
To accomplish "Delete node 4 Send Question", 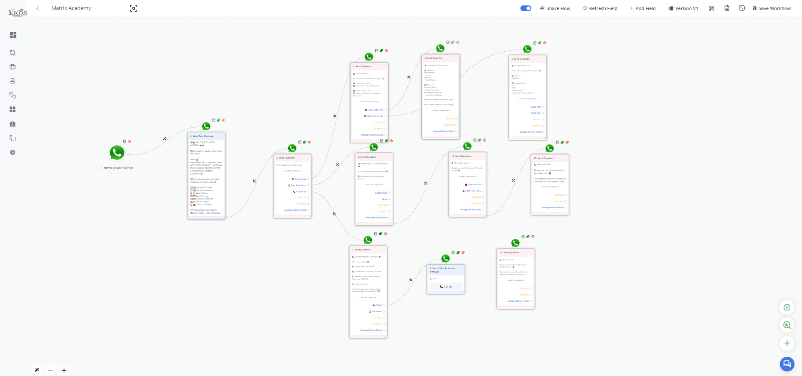I will coord(386,51).
